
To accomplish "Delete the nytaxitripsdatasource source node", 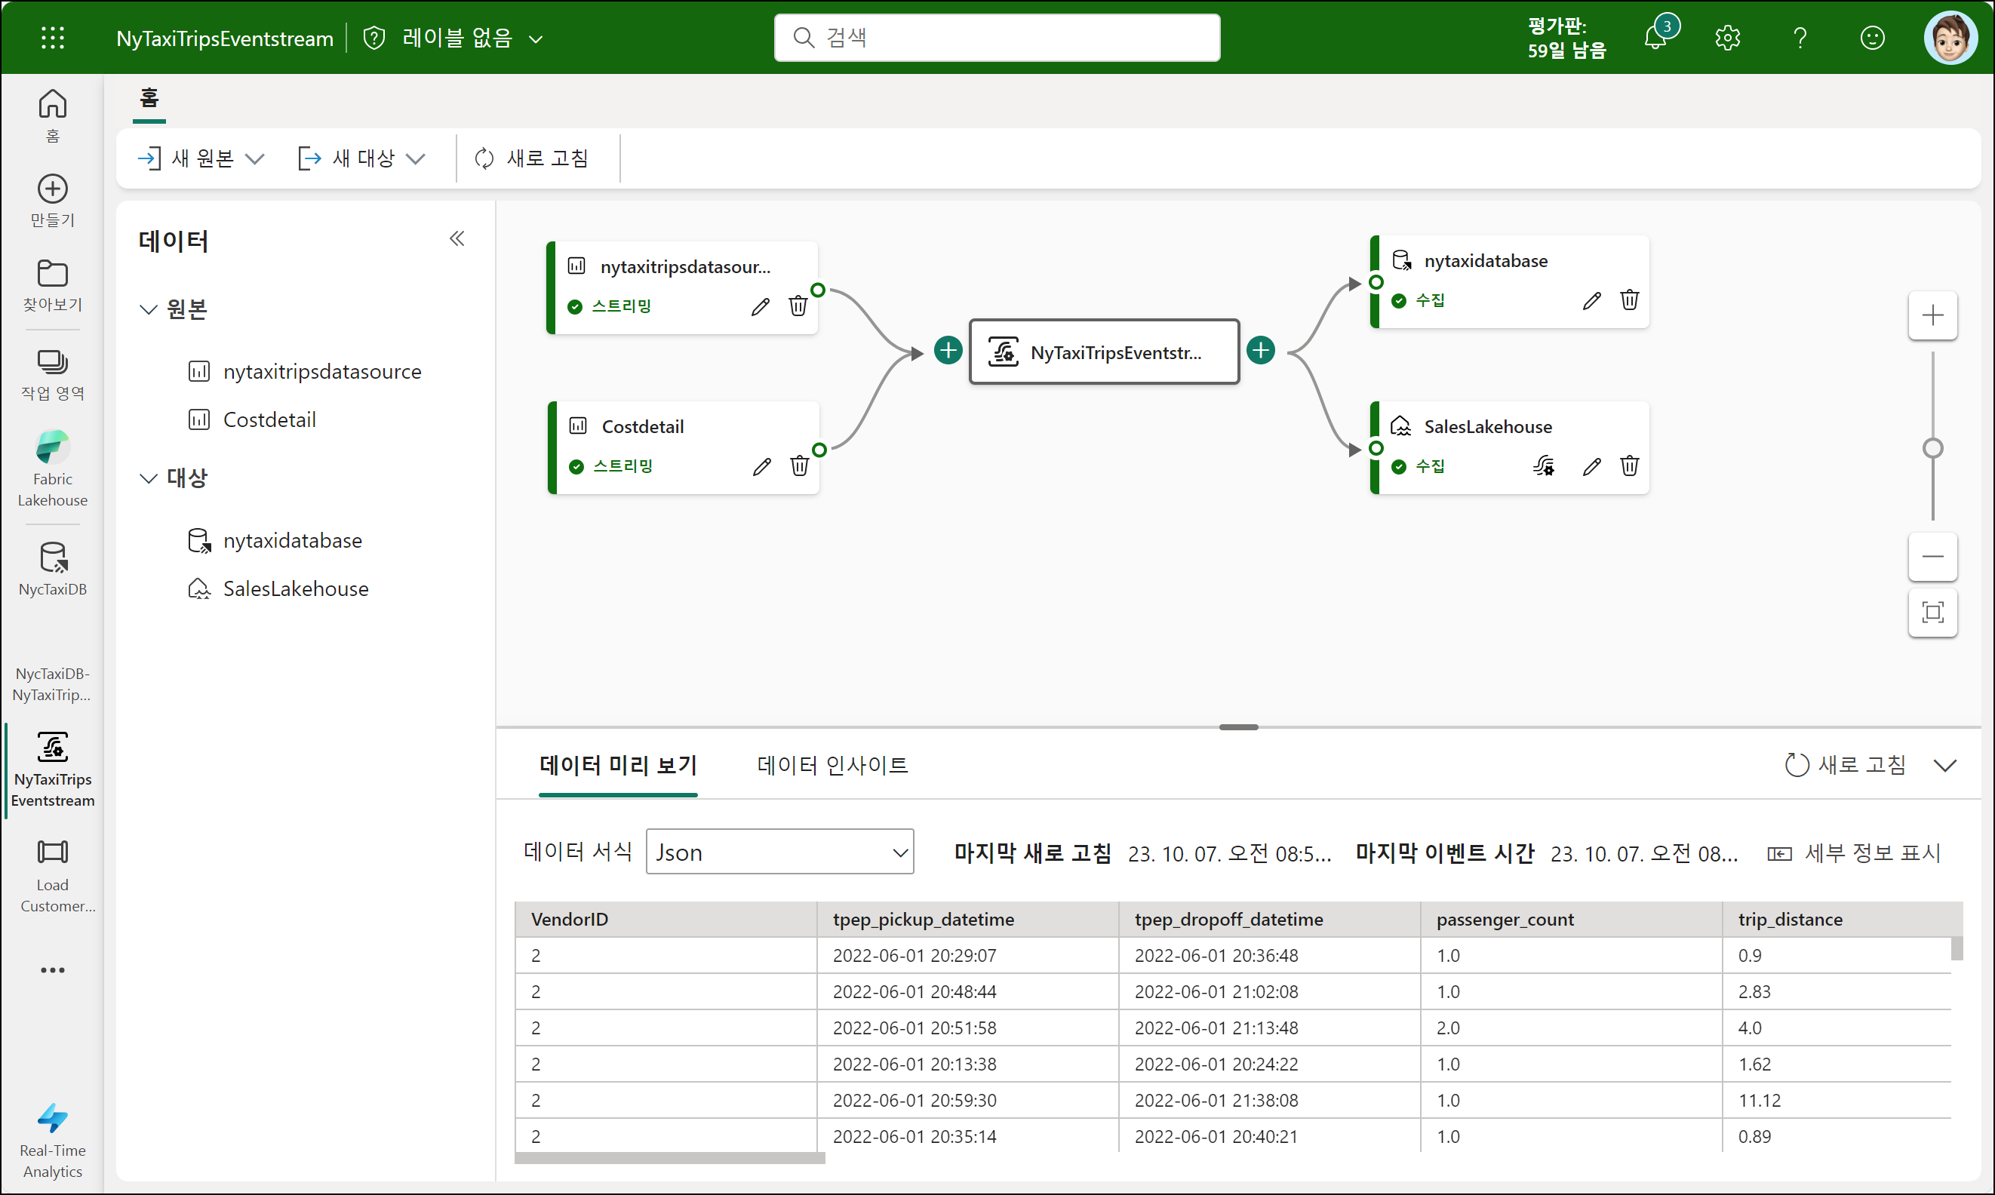I will (x=798, y=306).
